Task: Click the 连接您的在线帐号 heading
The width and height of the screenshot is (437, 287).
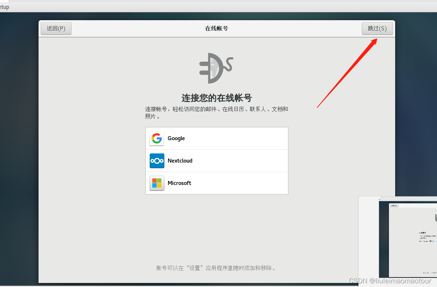Action: coord(216,98)
